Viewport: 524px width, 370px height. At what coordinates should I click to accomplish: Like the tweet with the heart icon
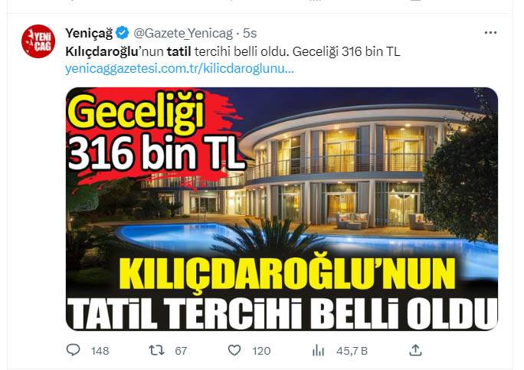(x=234, y=350)
